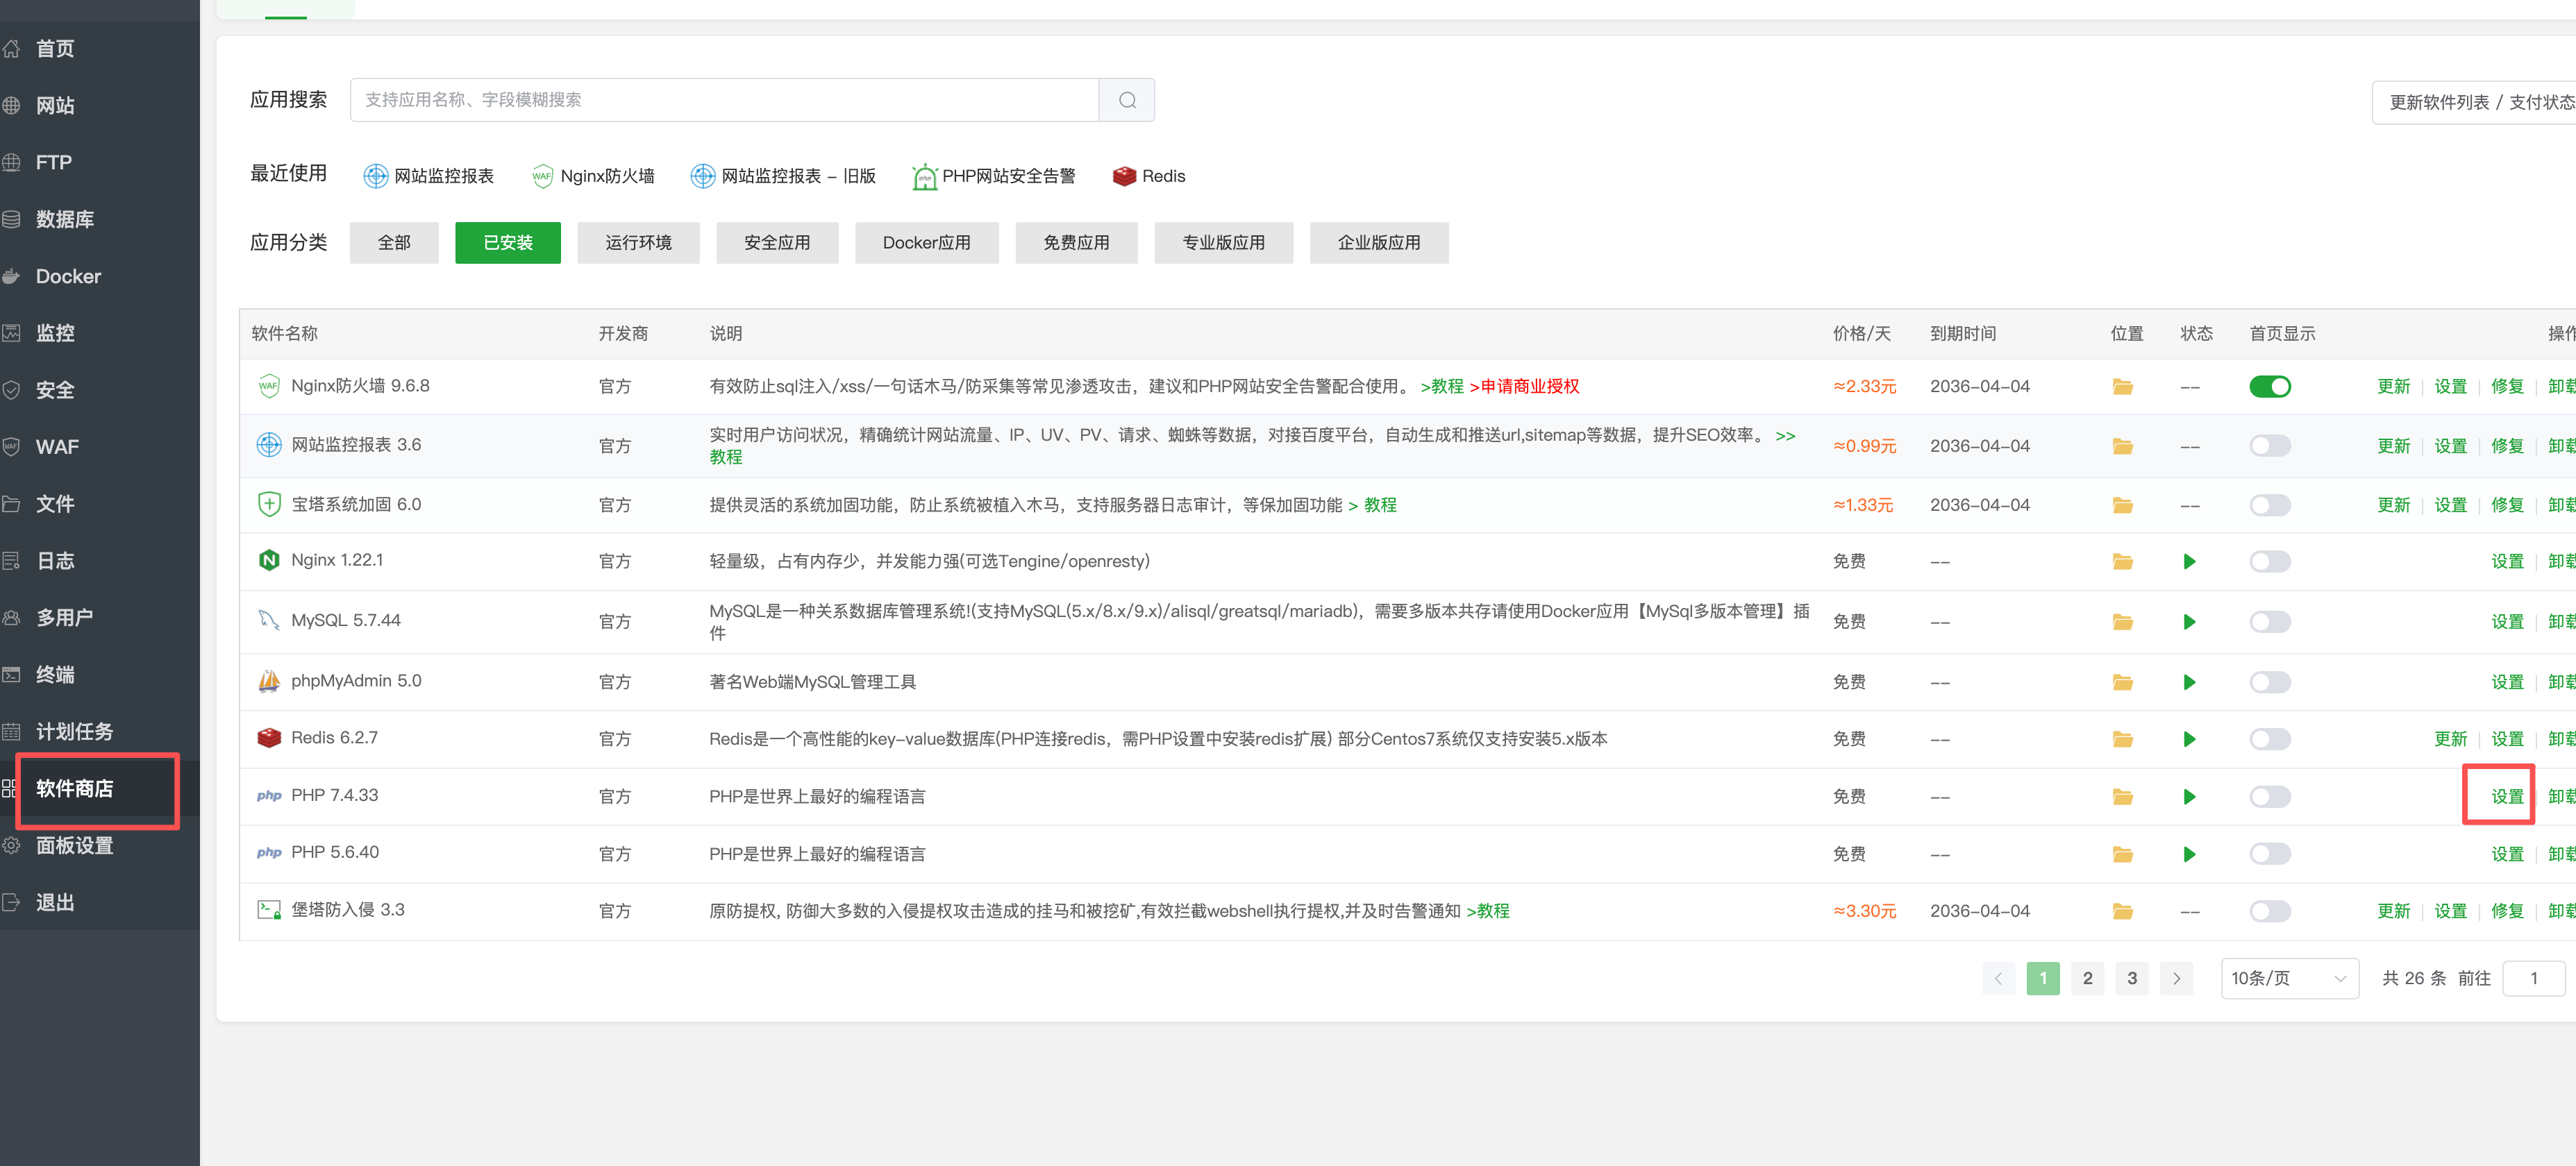Open folder location for PHP 7.4.33
Viewport: 2576px width, 1166px height.
click(x=2122, y=797)
